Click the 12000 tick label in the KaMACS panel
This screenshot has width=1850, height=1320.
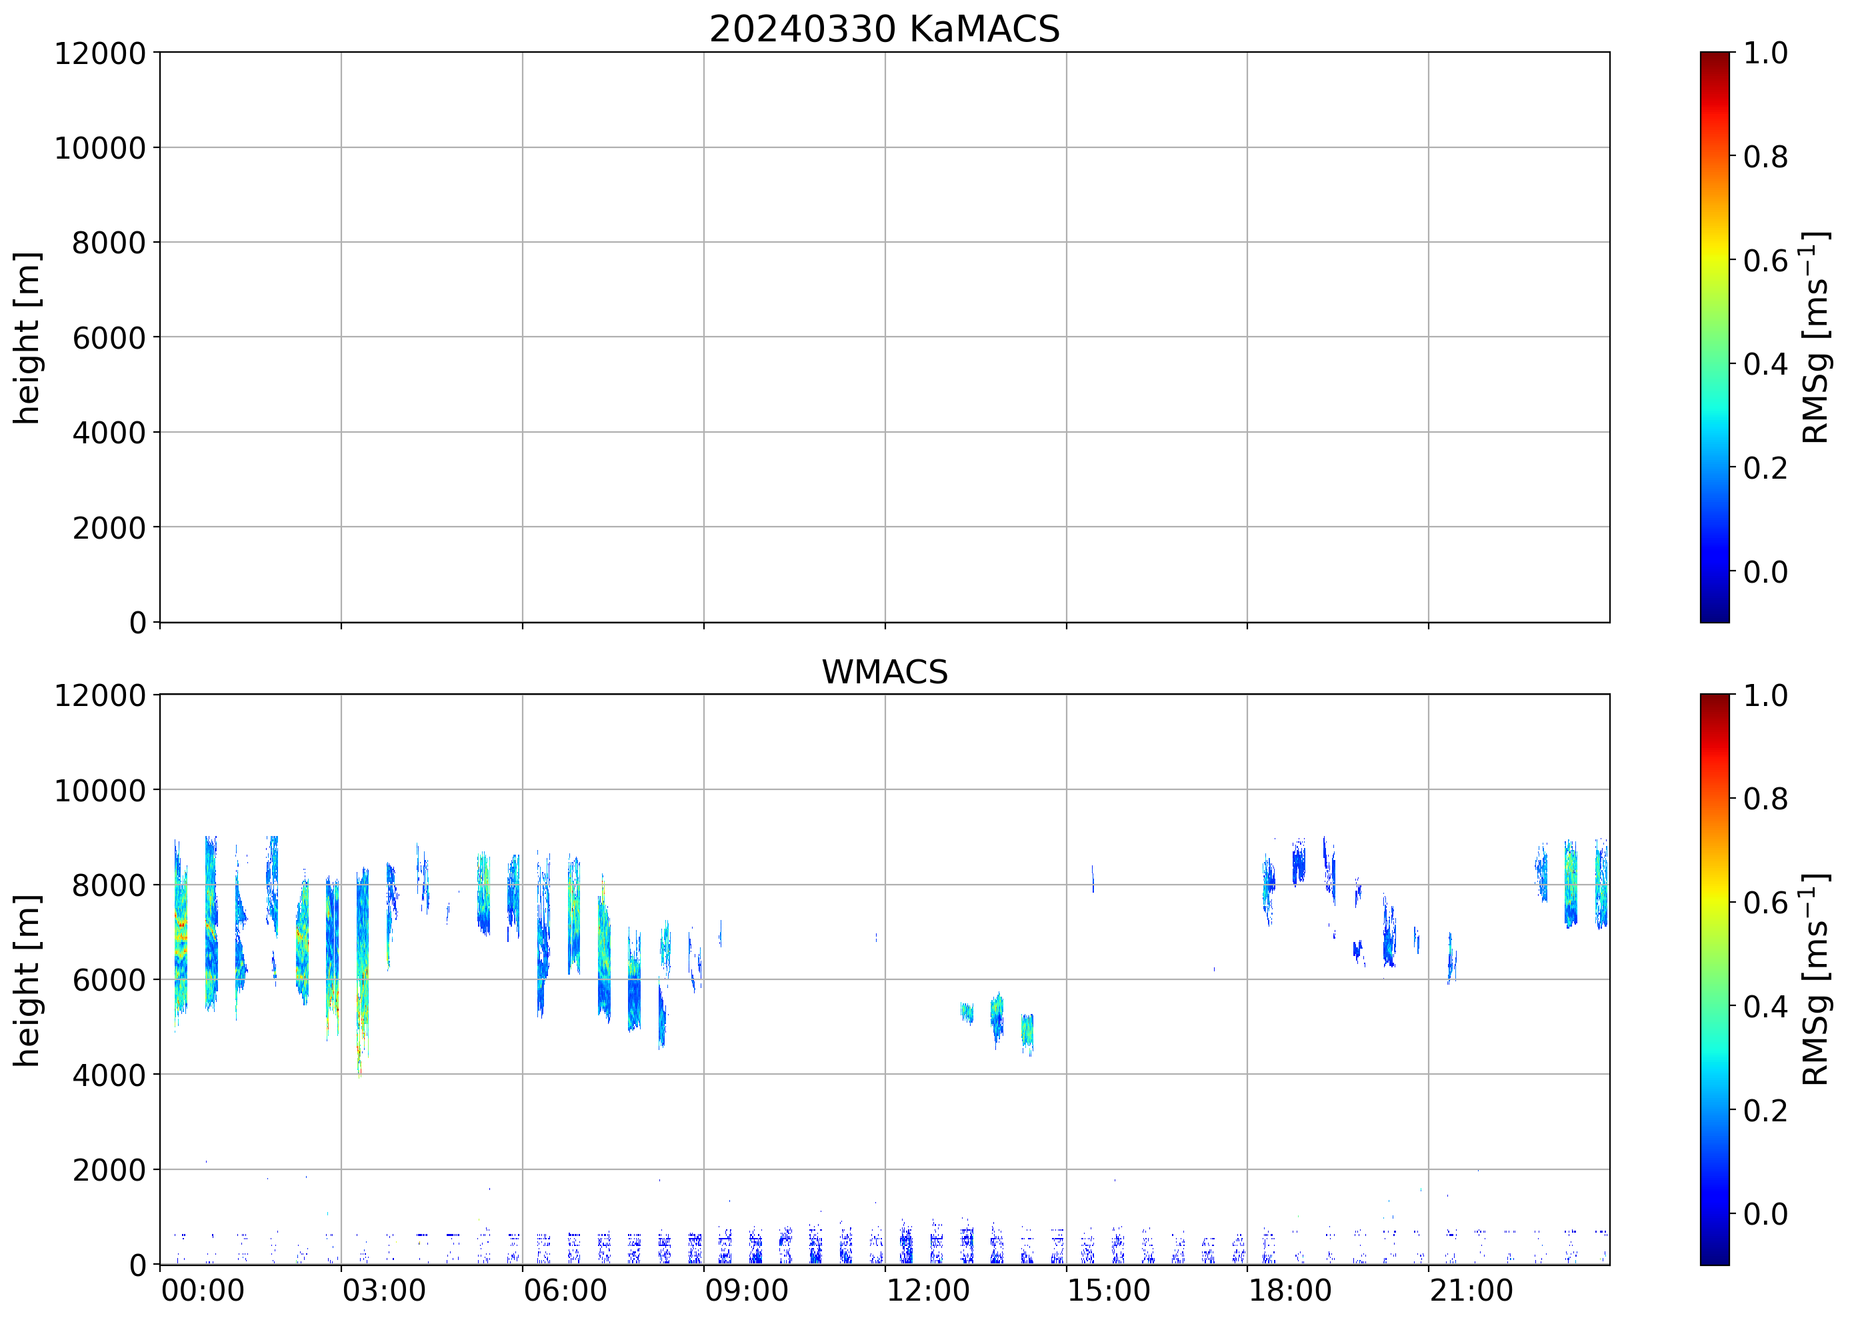click(x=100, y=53)
